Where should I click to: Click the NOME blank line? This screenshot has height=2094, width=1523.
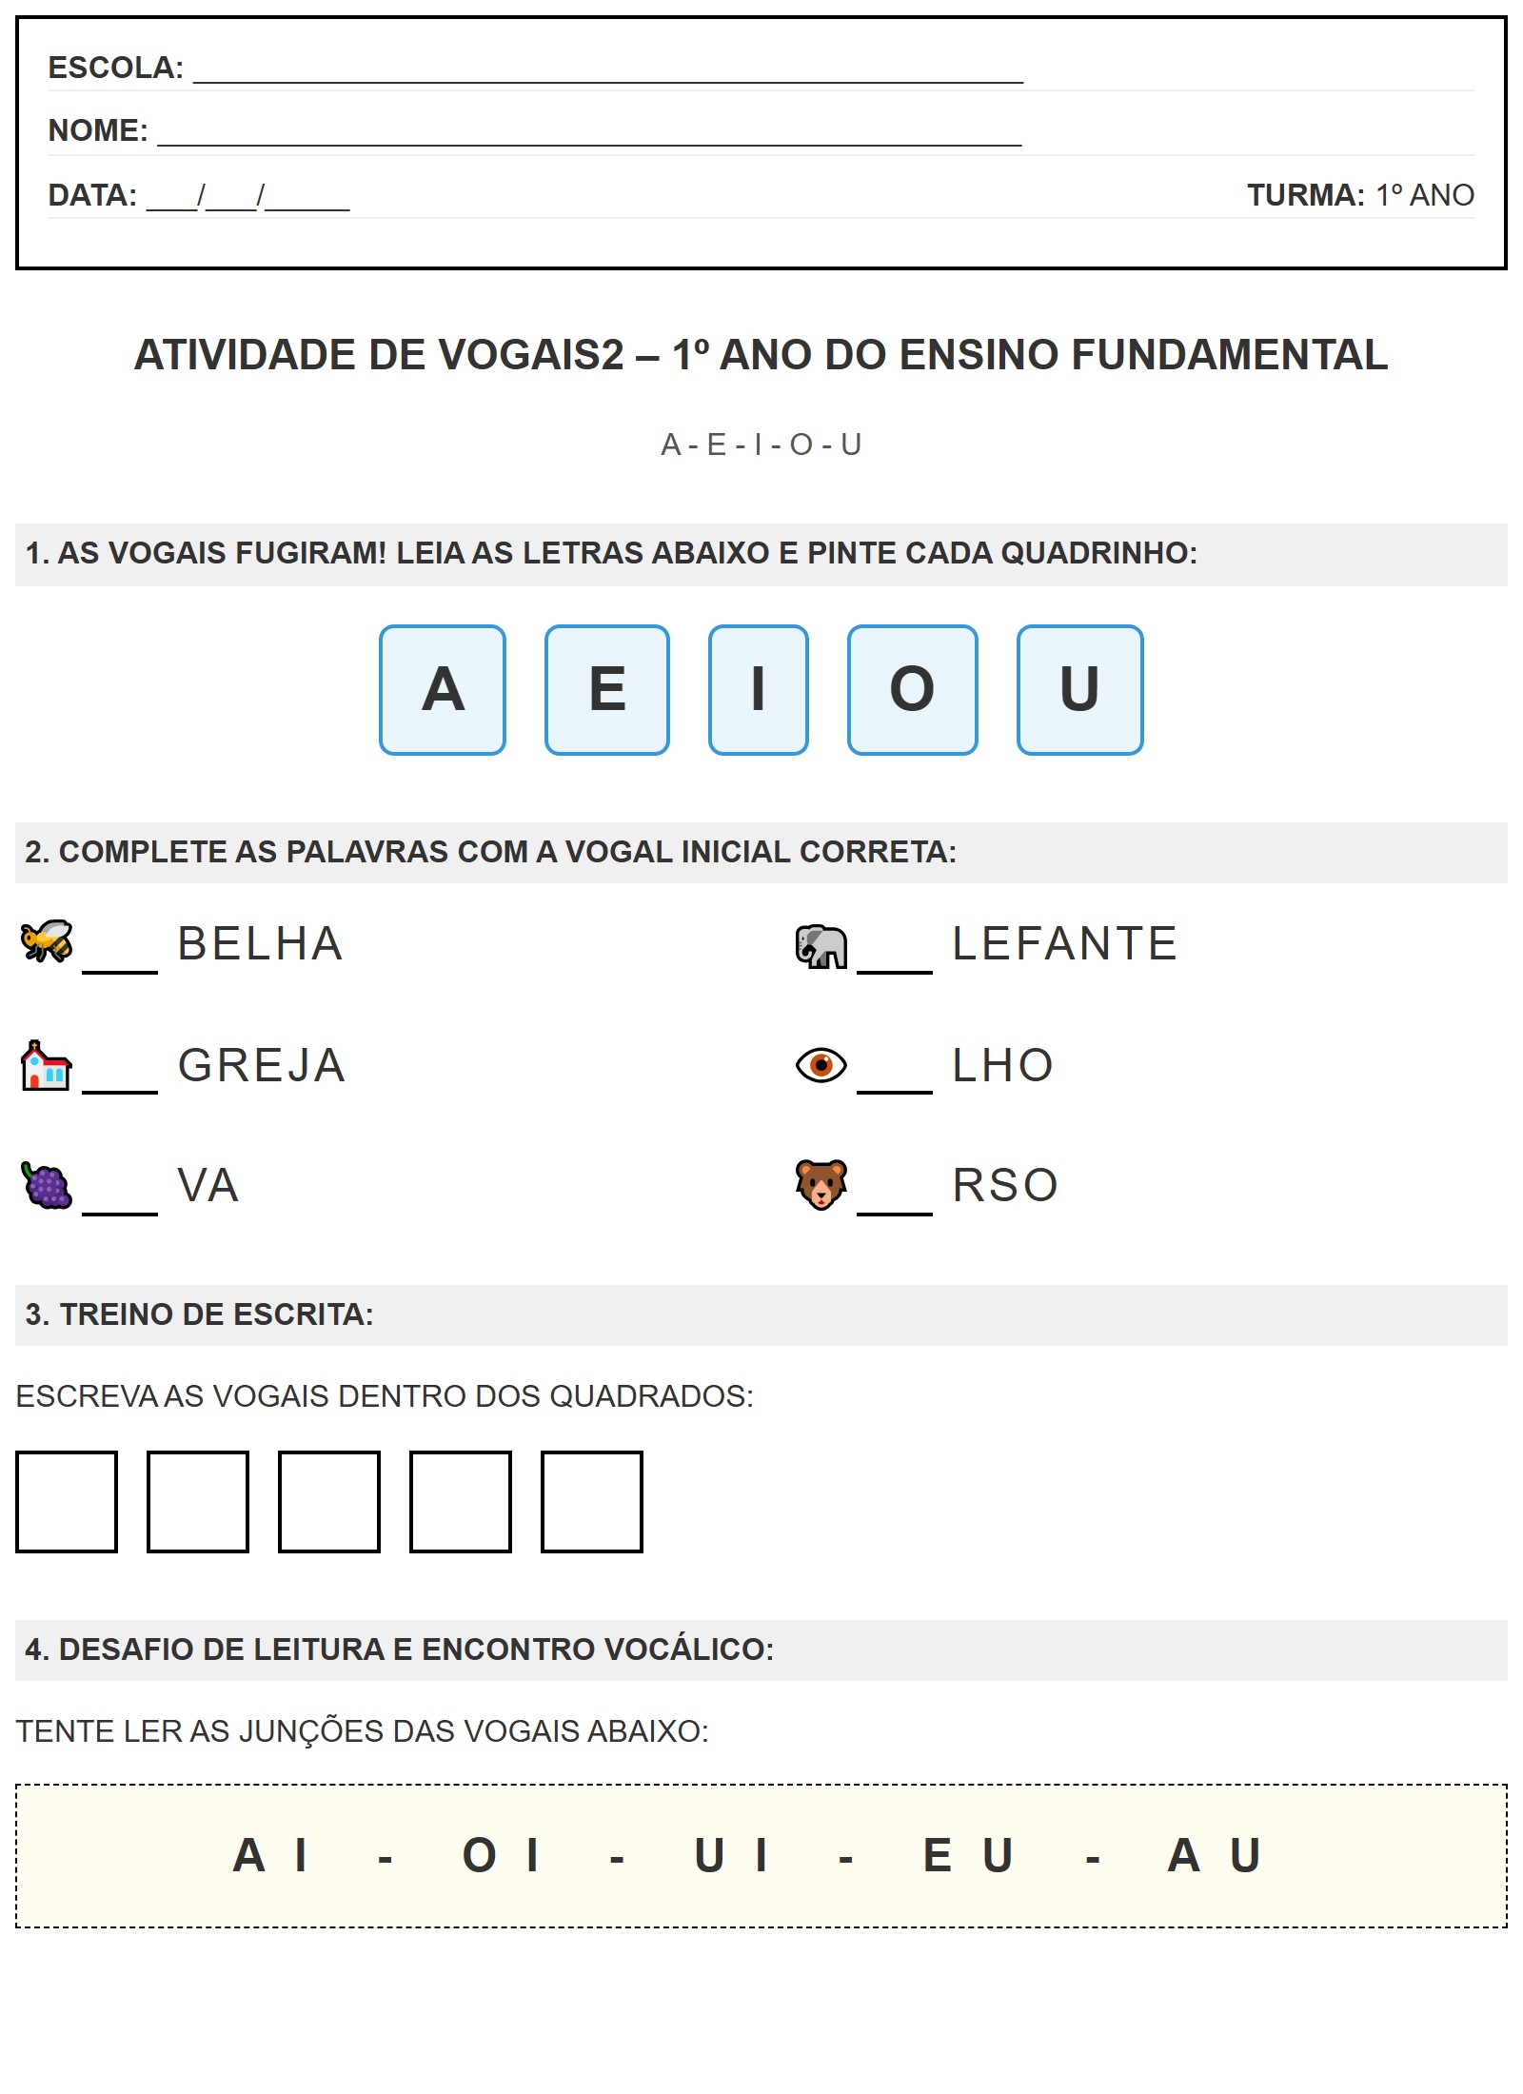click(588, 133)
